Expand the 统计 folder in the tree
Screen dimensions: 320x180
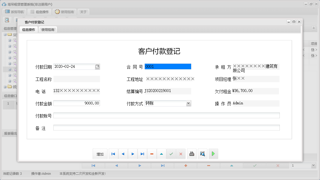pos(5,87)
